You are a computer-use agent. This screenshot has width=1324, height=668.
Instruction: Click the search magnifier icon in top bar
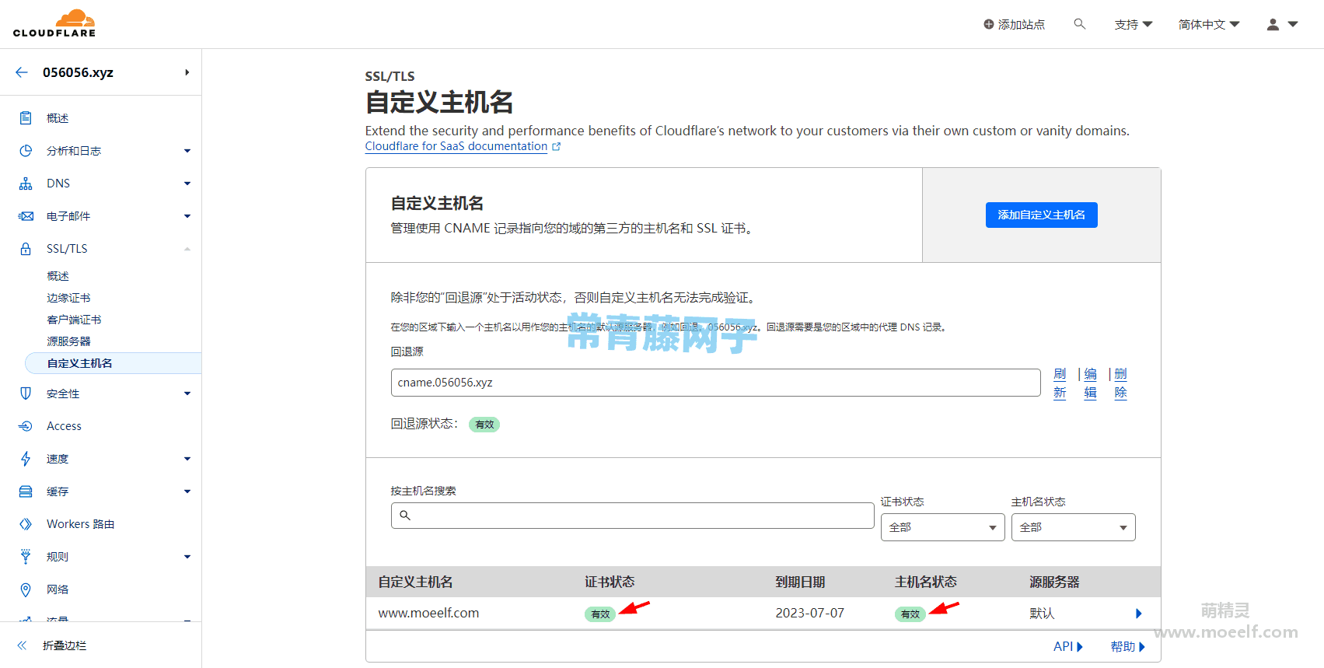click(1080, 24)
